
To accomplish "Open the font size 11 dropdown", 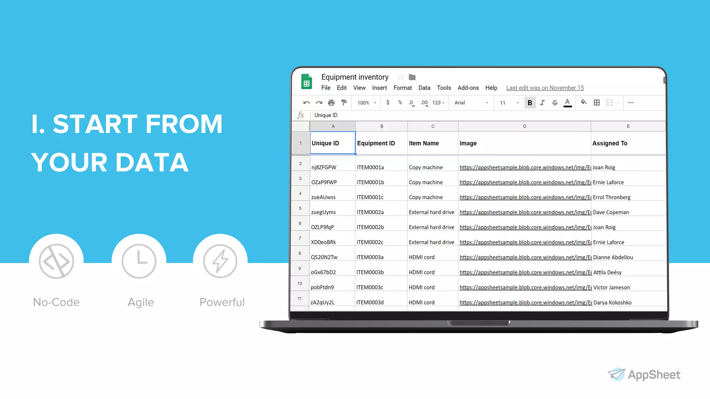I will pos(509,103).
